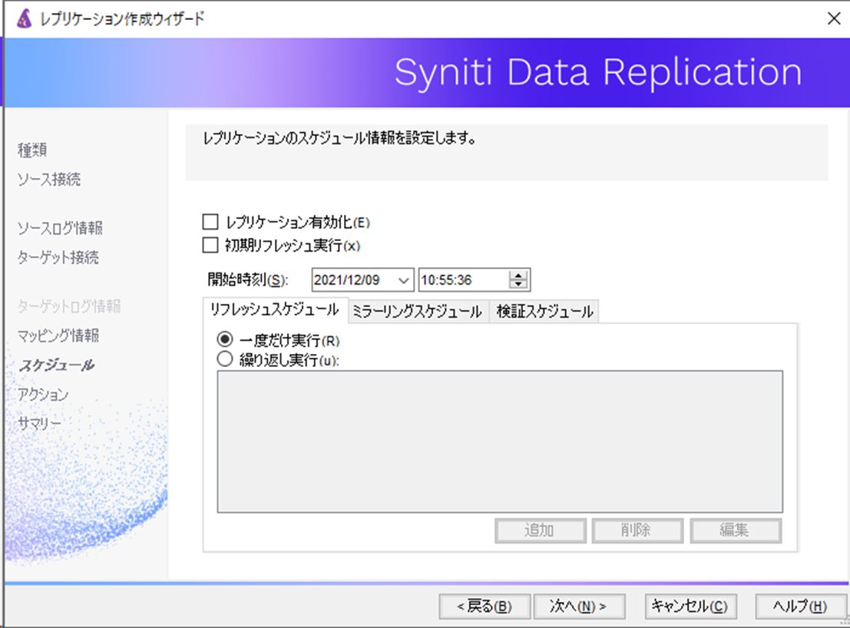Click the 開始時刻 label

coord(248,279)
